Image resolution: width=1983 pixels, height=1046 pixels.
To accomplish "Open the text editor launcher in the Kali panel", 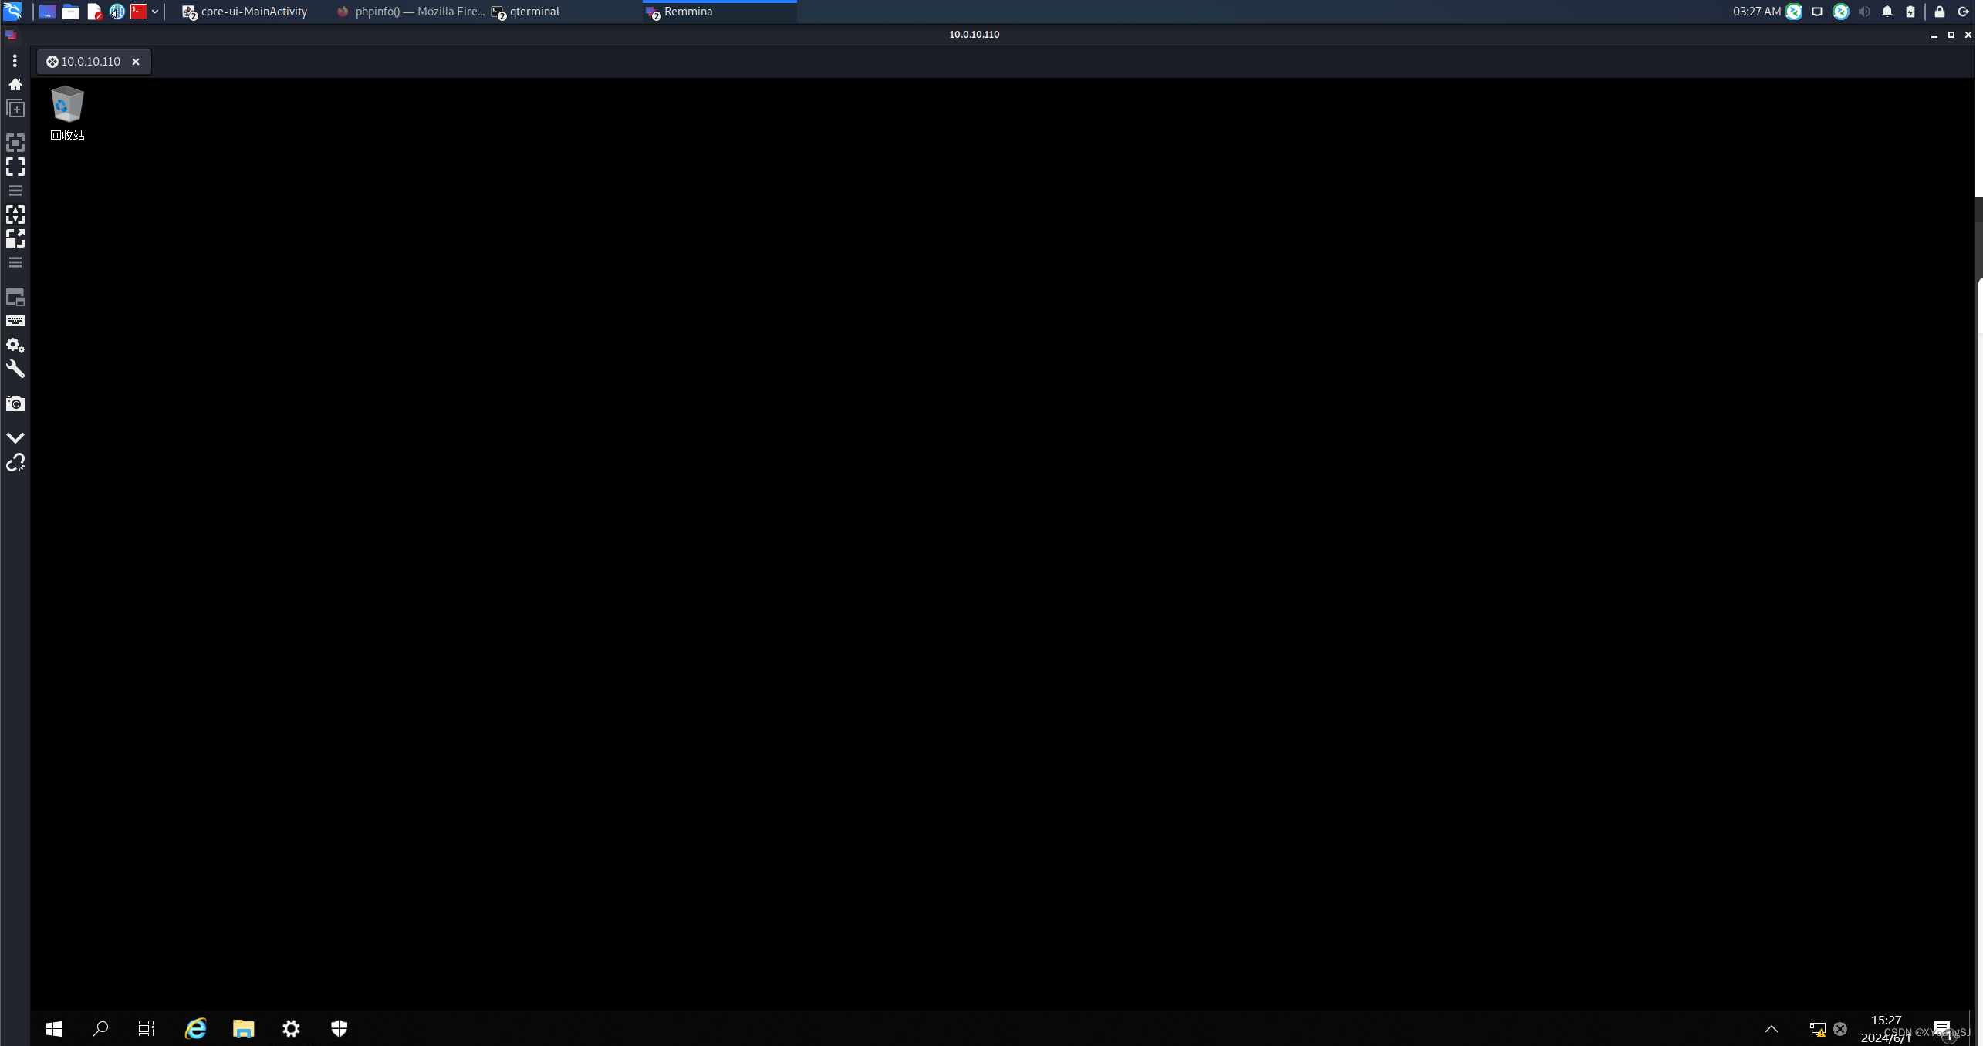I will (94, 12).
